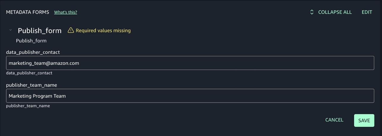Click the METADATA FORMS panel title
The width and height of the screenshot is (382, 136).
(28, 12)
